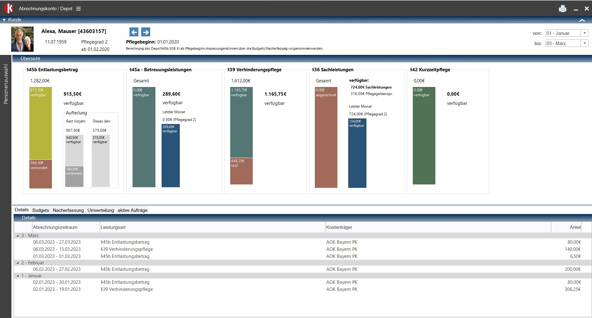Click the customer name Alexa, Mauser [43603157]
The width and height of the screenshot is (592, 318).
click(x=74, y=31)
